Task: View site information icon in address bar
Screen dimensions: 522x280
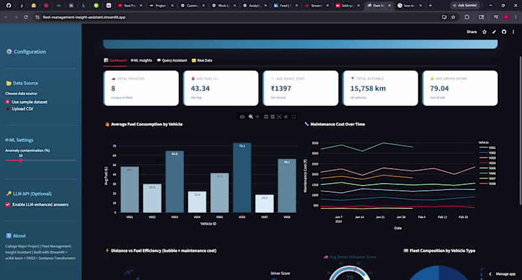Action: point(37,17)
